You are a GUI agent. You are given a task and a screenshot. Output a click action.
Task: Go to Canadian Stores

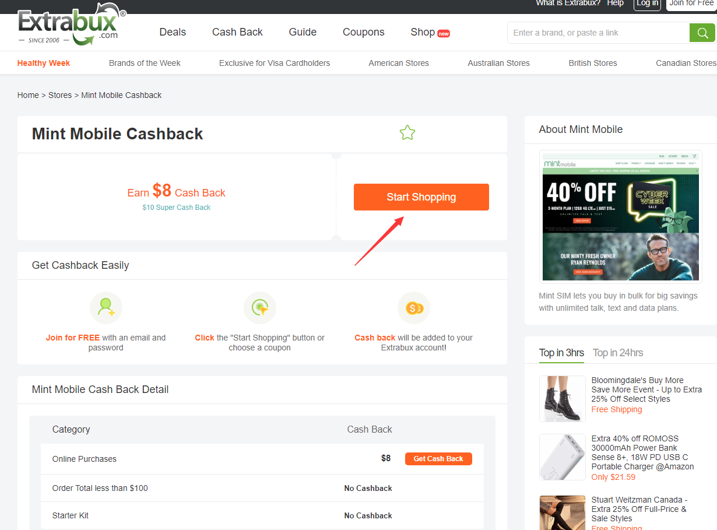coord(686,63)
